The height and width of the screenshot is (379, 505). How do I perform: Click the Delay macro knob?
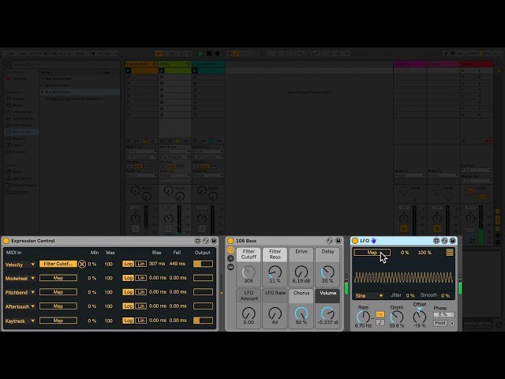327,272
